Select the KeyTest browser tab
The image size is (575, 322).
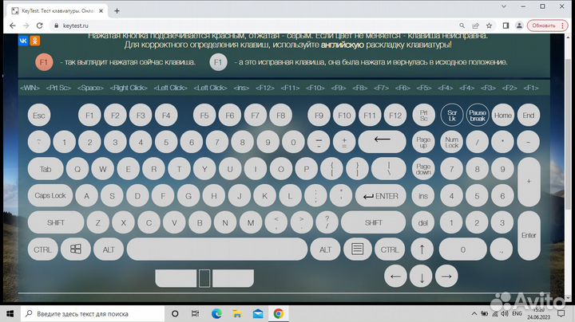pyautogui.click(x=56, y=11)
